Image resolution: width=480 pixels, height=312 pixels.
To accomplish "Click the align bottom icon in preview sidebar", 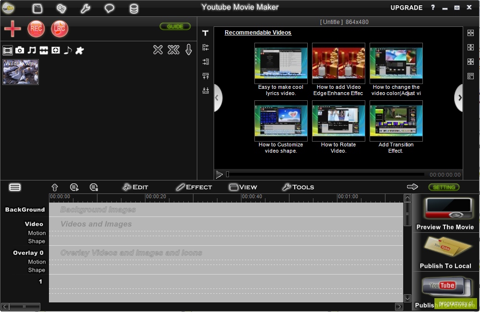I will (206, 90).
